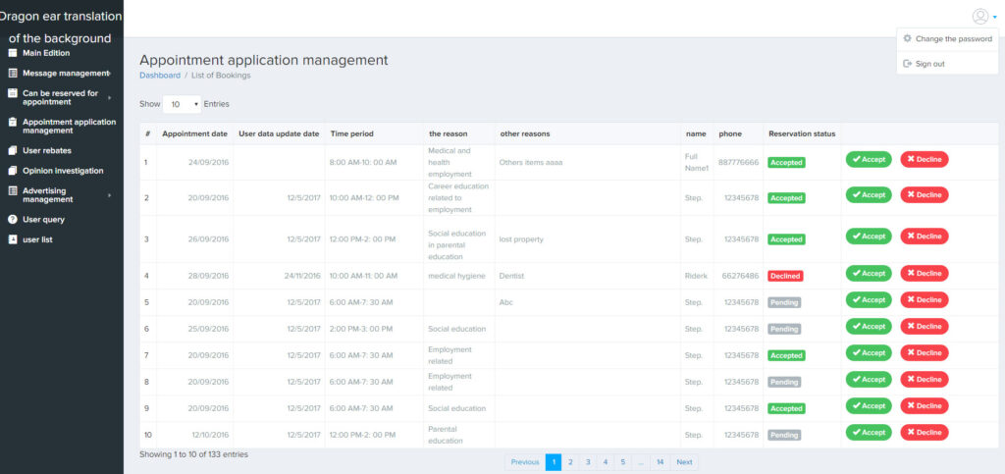This screenshot has width=1005, height=474.
Task: Accept the row 5 Abc booking
Action: (869, 299)
